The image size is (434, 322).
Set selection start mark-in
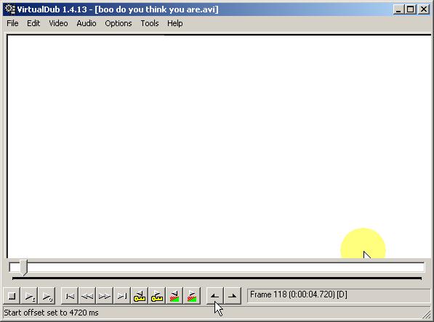(214, 296)
